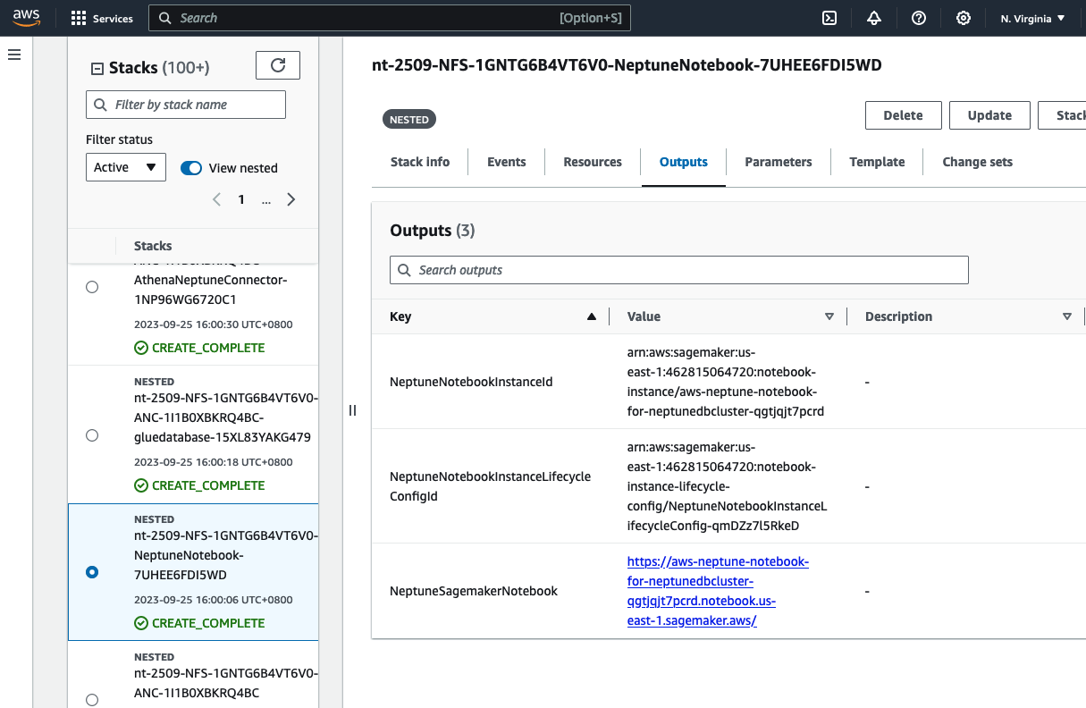Click the split panel resize handle
Viewport: 1086px width, 708px height.
tap(352, 410)
